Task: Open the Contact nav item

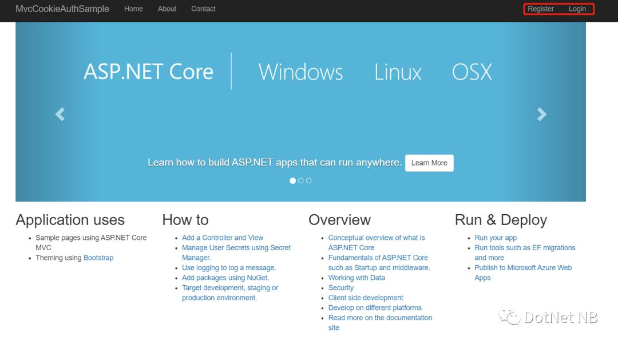Action: [203, 9]
